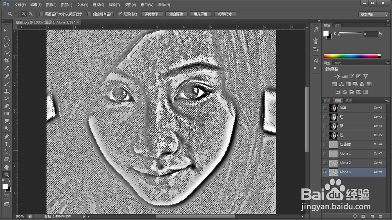
Task: Open 文件(F) menu
Action: pos(20,5)
